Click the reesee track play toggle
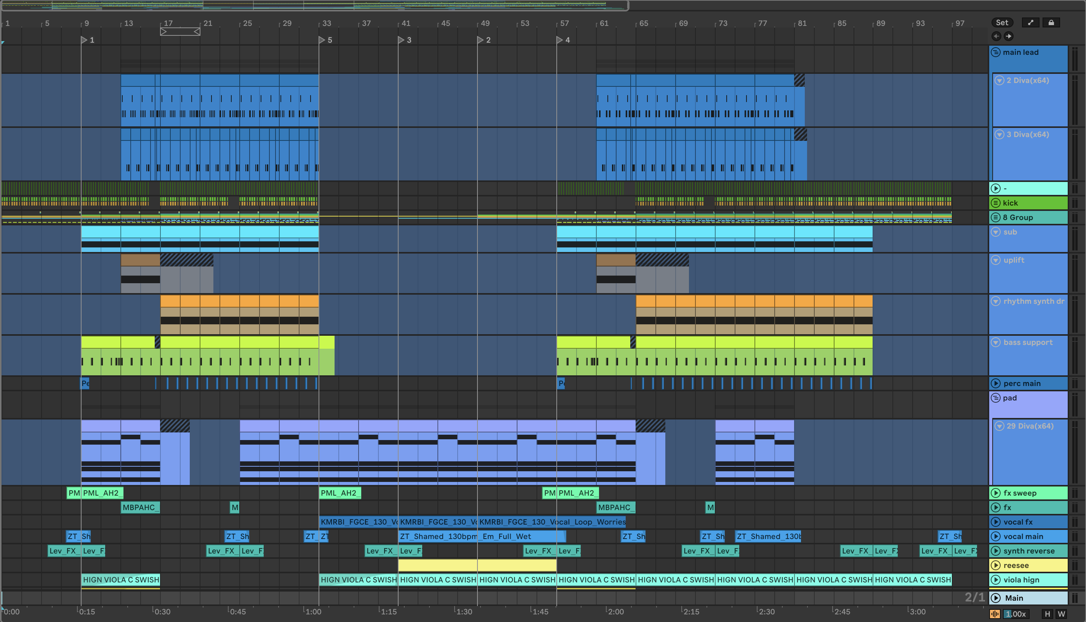Screen dimensions: 1086x622 (x=996, y=565)
